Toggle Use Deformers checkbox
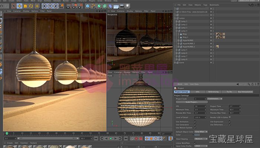The image size is (260, 148). pyautogui.click(x=230, y=125)
